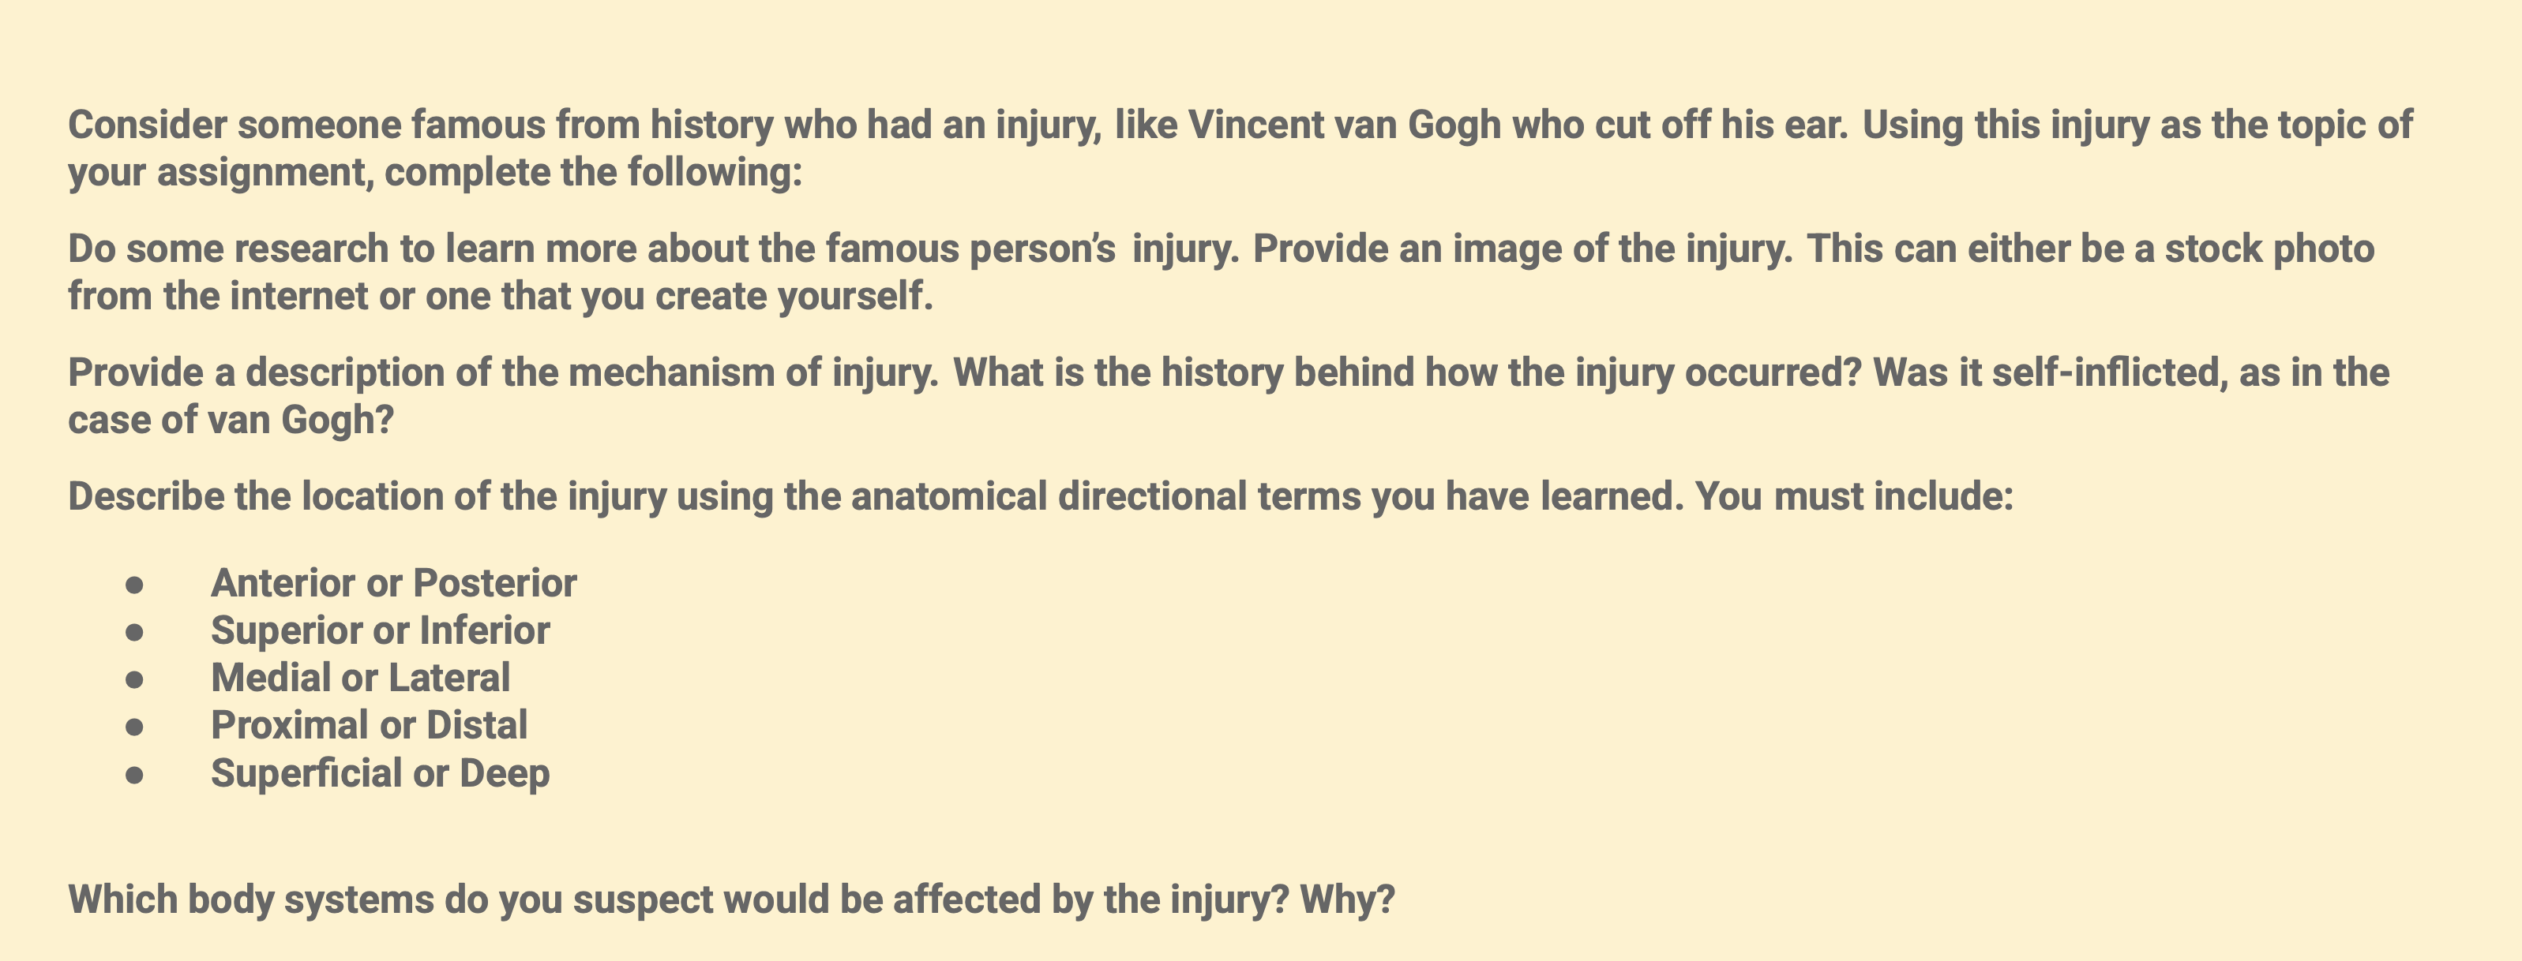Click the 'Anterior or Posterior' bullet text
Viewport: 2522px width, 961px height.
(393, 583)
